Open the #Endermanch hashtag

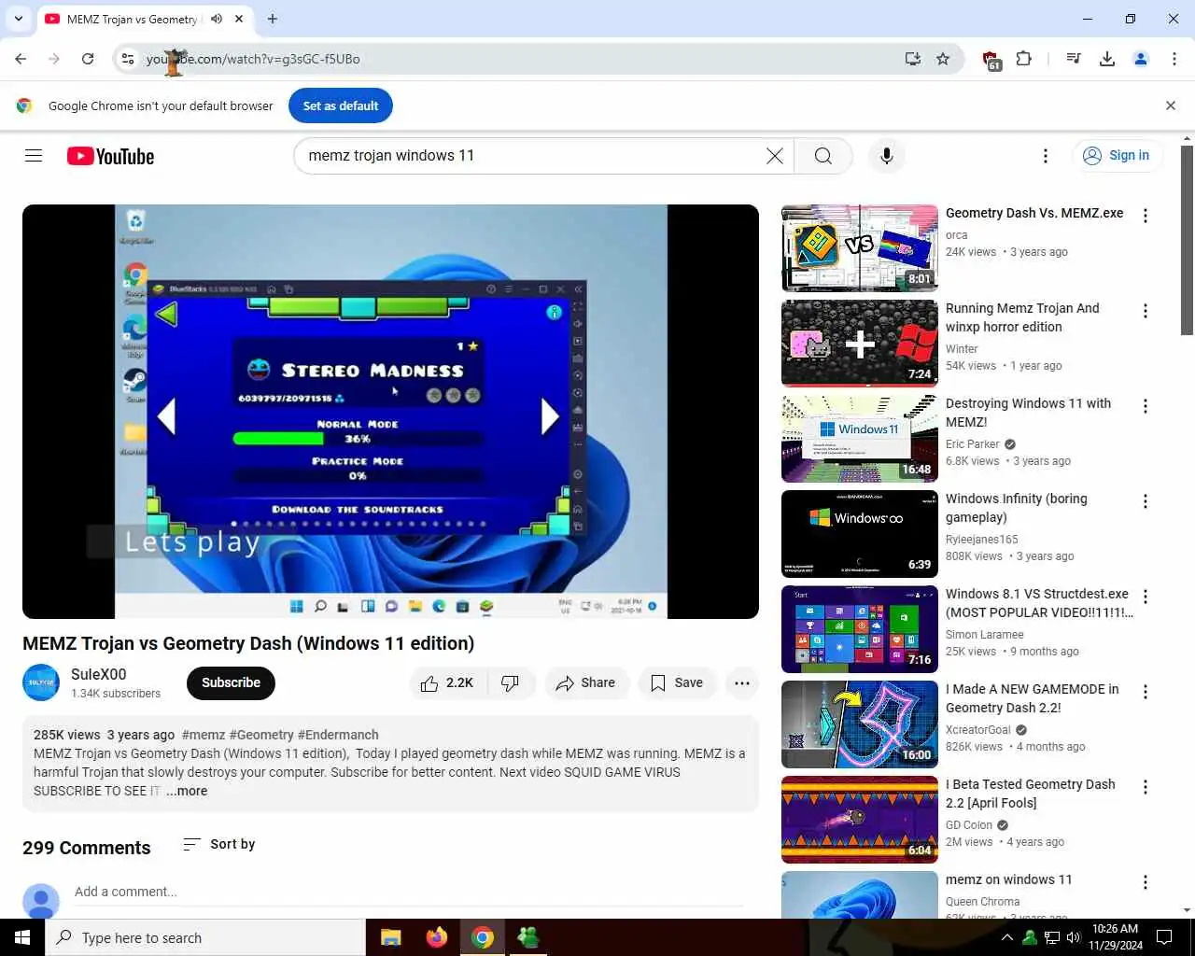[338, 735]
